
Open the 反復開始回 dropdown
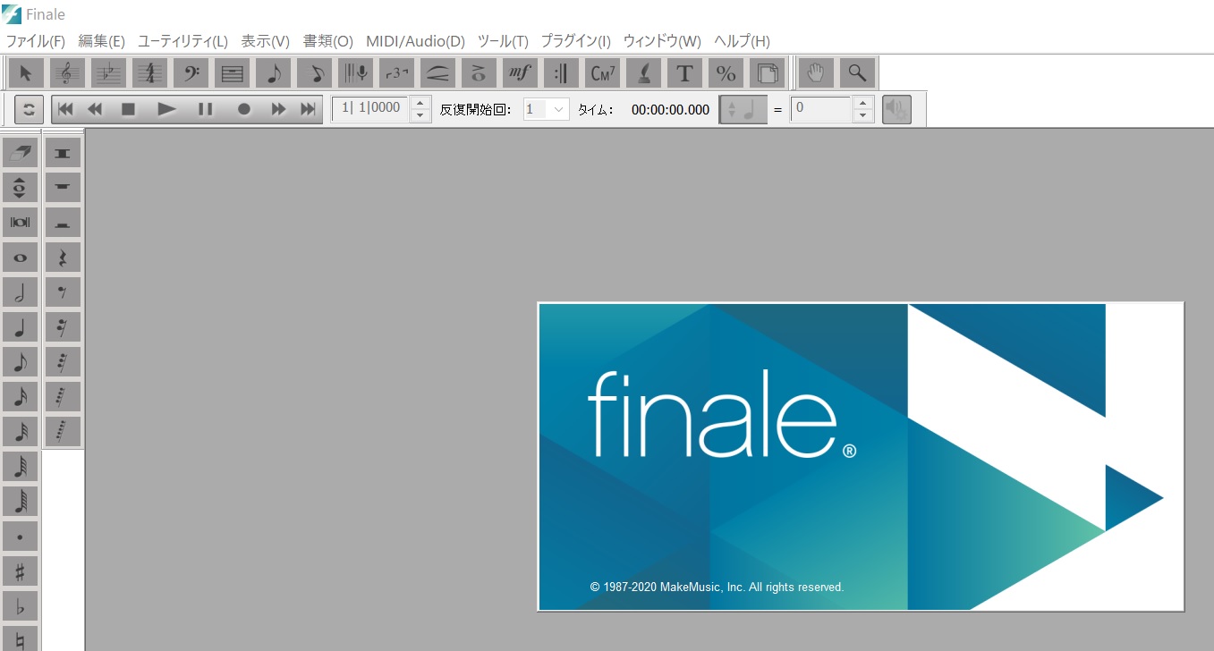(546, 109)
